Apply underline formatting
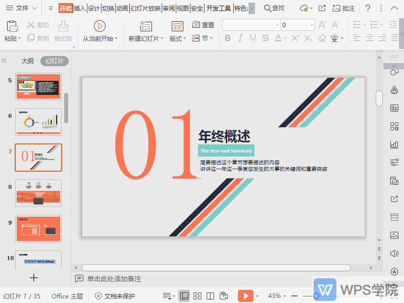Screen dimensions: 404x303 251,38
